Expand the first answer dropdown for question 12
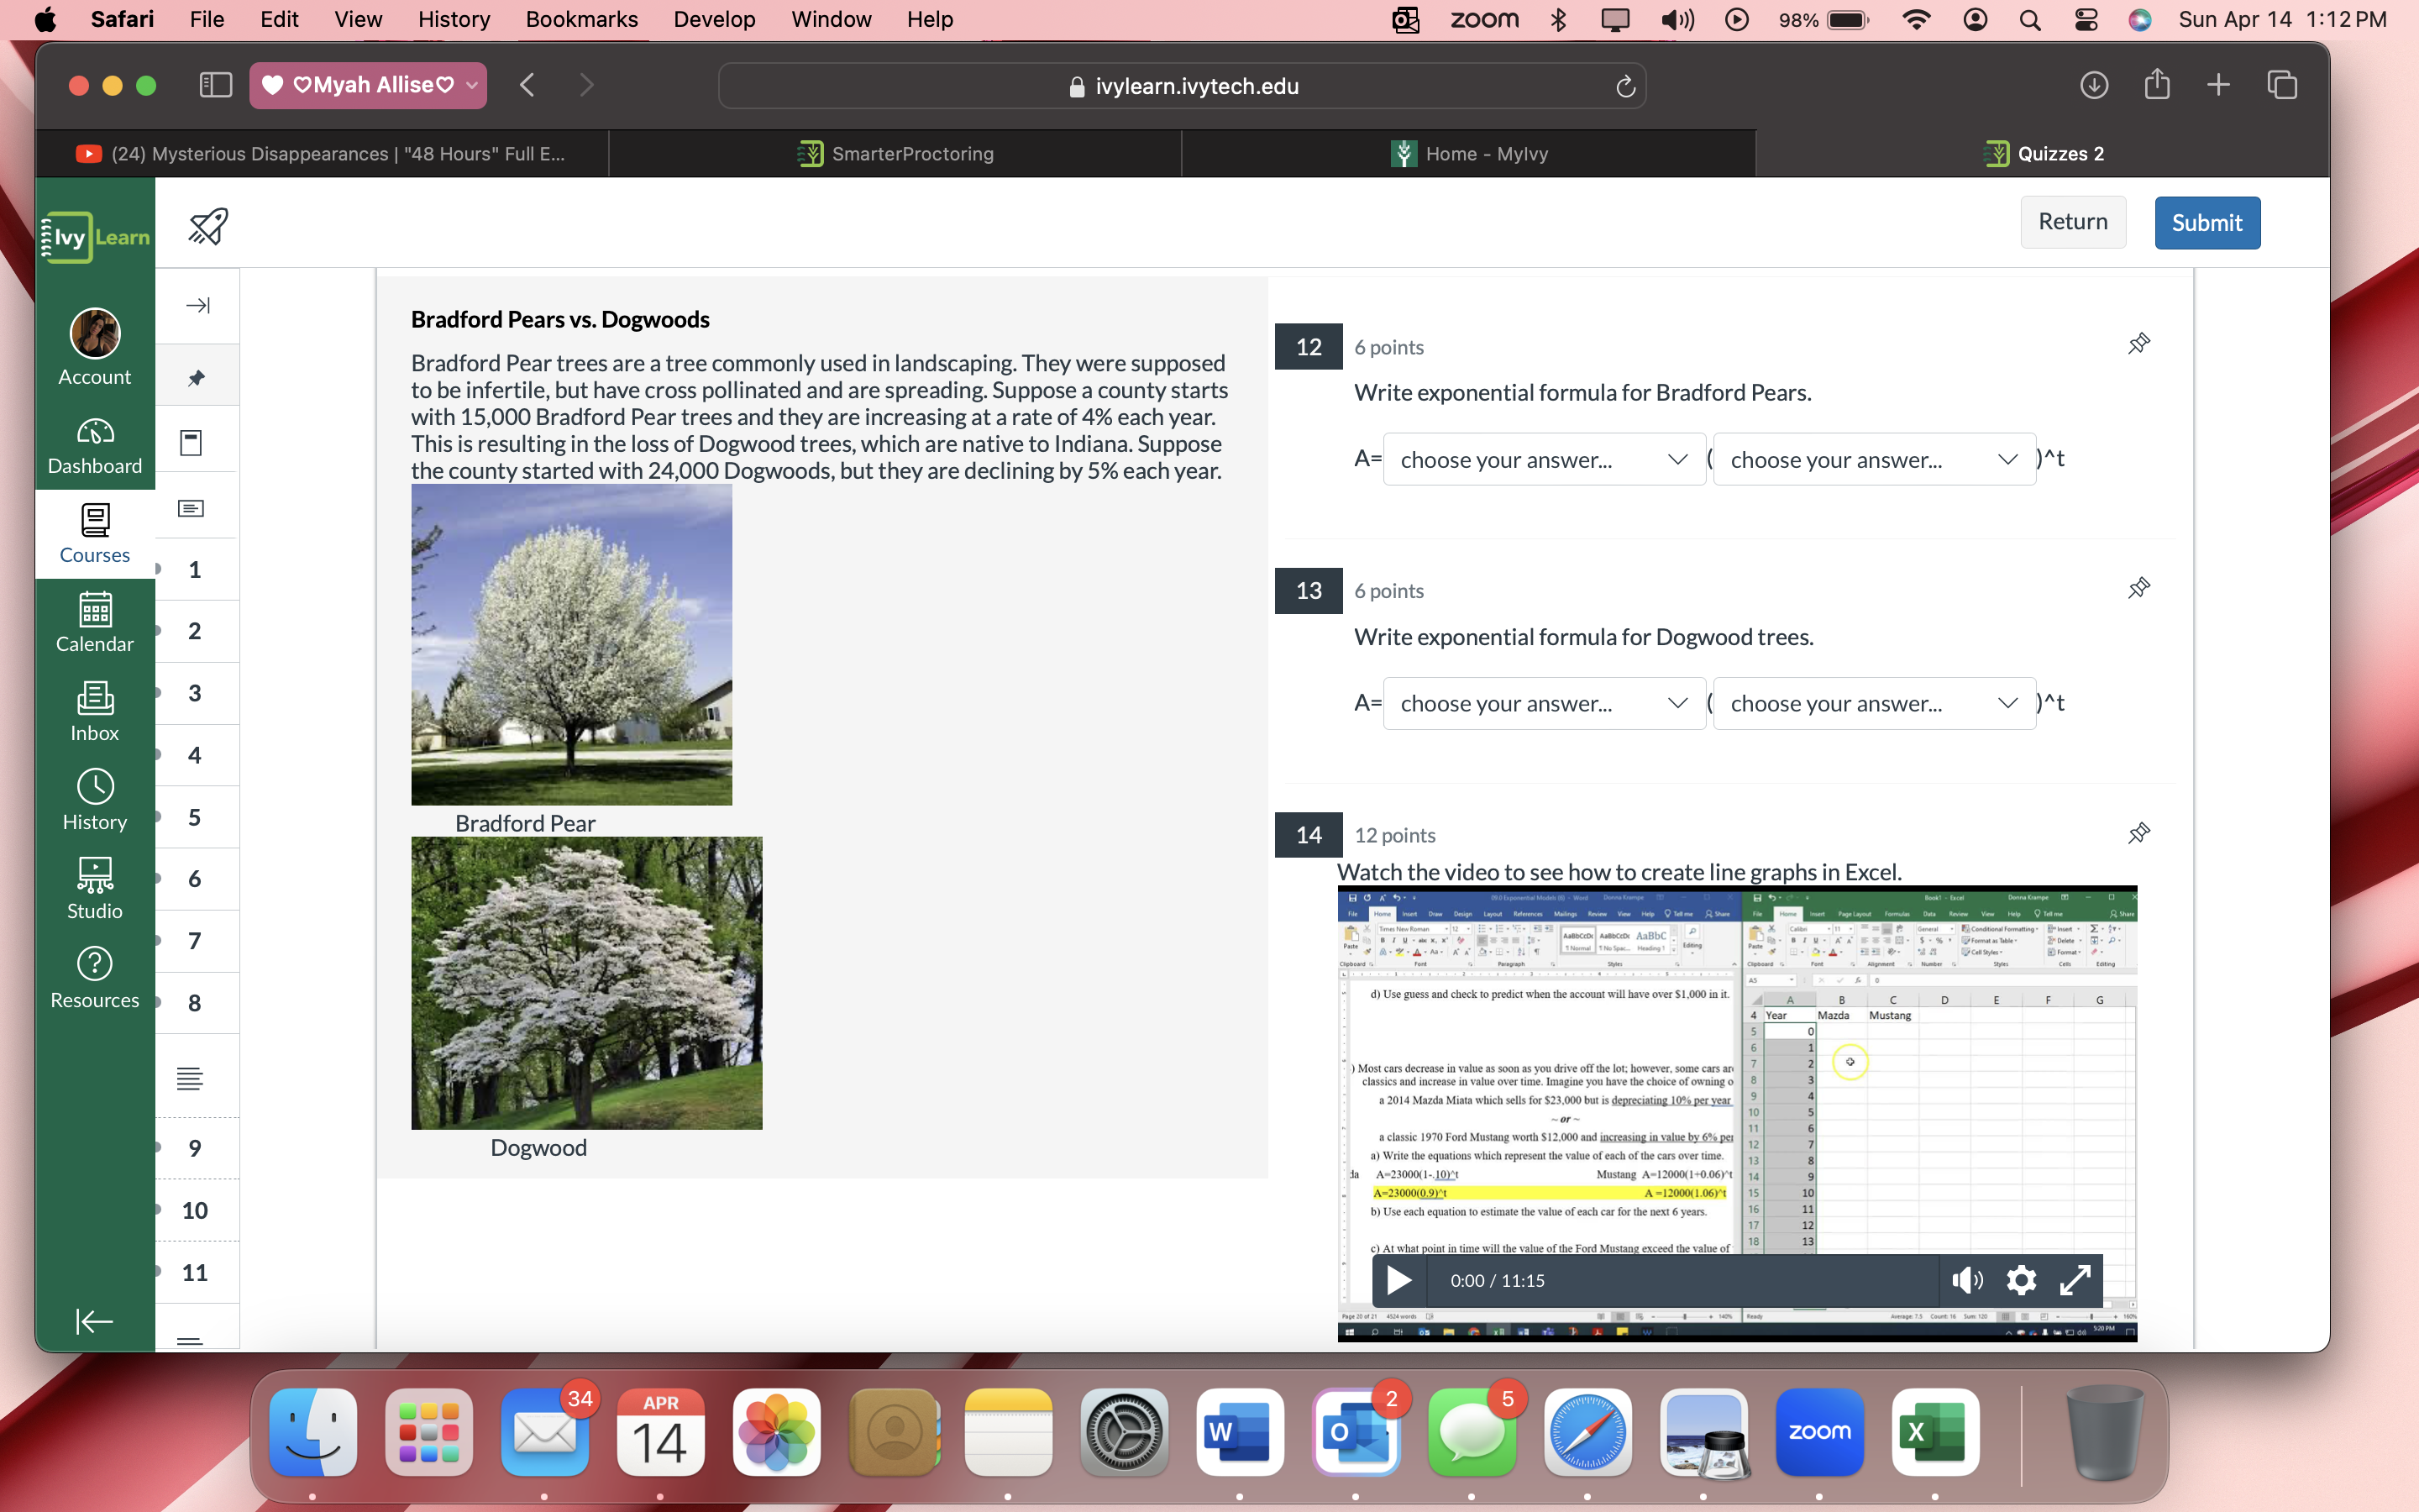This screenshot has width=2419, height=1512. point(1541,458)
